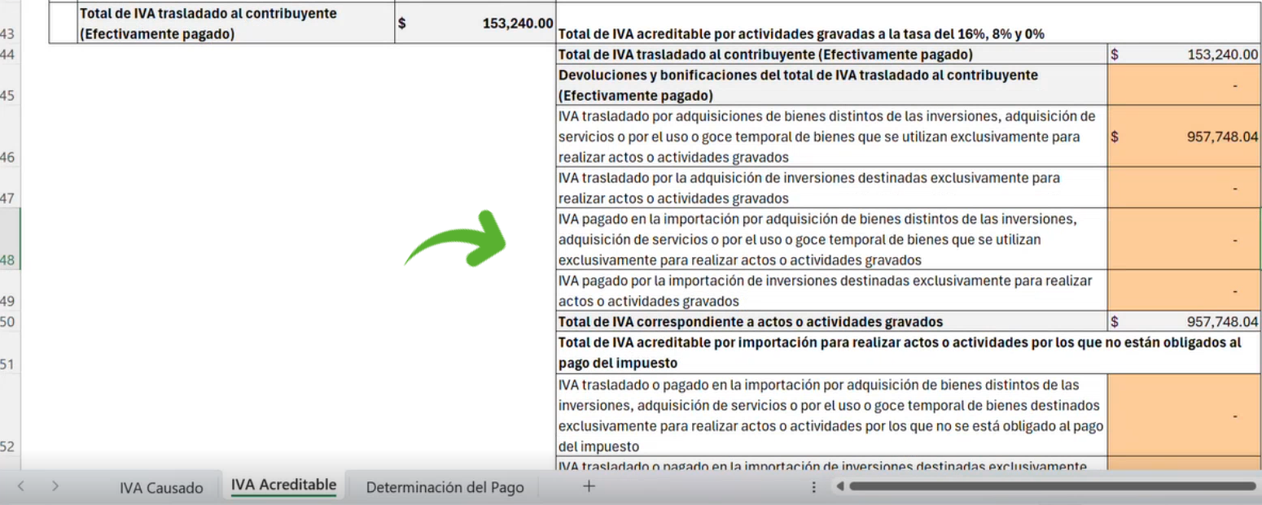Select row header 44

click(10, 54)
